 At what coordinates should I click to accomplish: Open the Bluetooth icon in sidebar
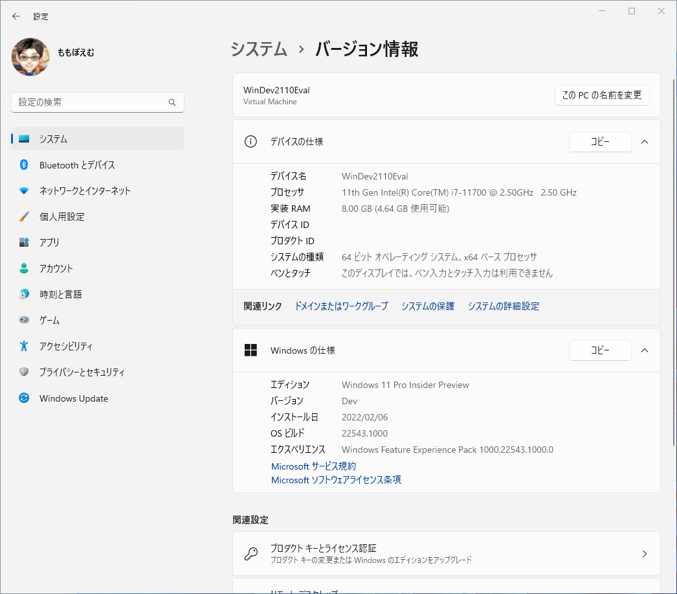click(24, 165)
